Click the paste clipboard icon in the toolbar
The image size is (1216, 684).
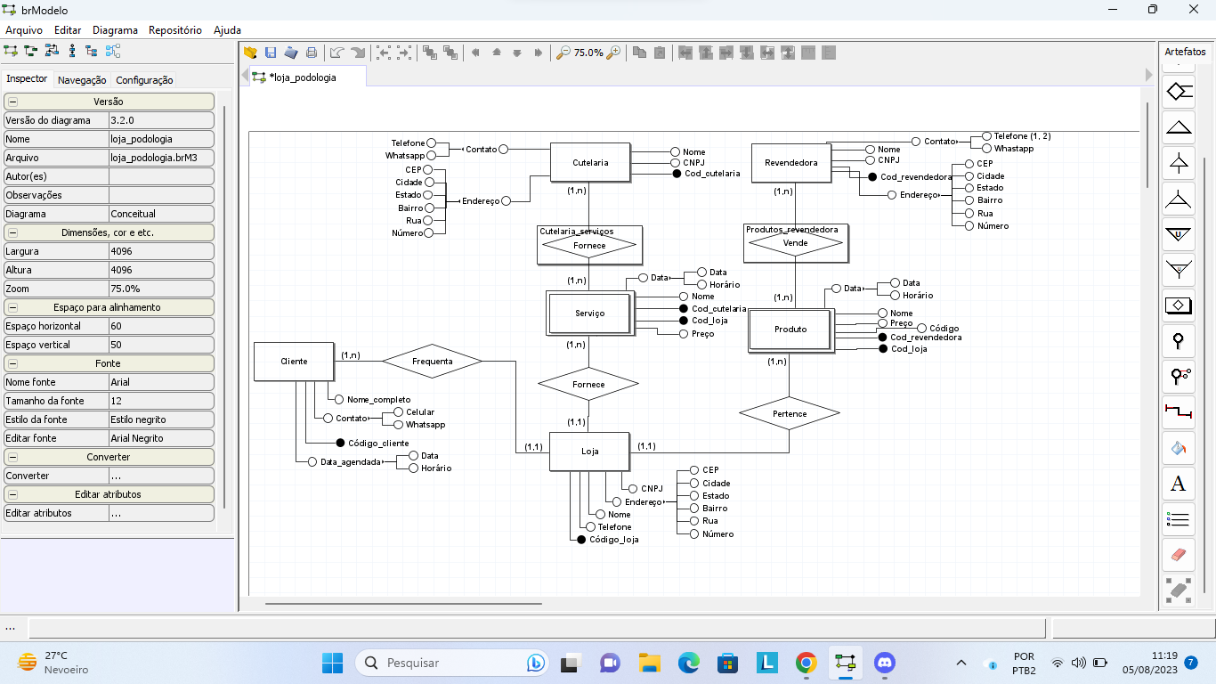[x=660, y=53]
